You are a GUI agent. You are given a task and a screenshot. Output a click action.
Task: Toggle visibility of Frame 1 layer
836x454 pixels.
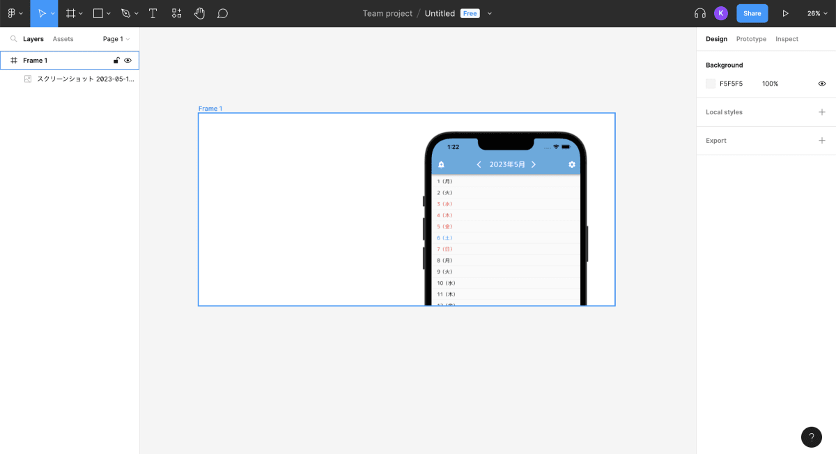[128, 61]
